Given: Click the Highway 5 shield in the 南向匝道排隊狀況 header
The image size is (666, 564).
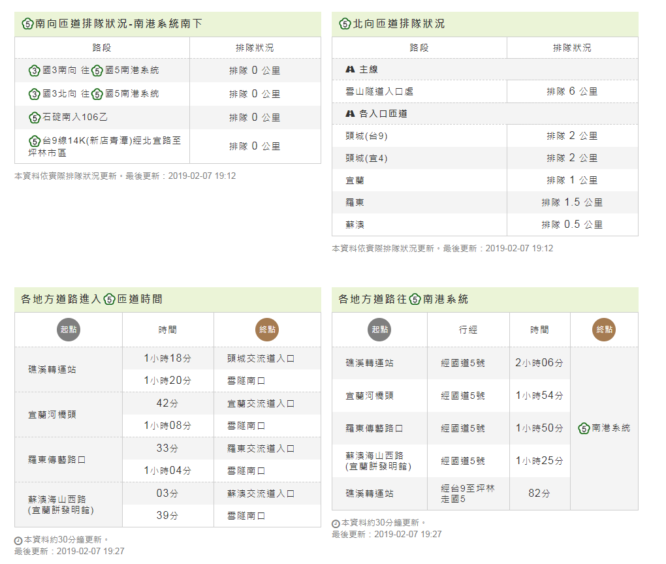Looking at the screenshot, I should tap(27, 24).
